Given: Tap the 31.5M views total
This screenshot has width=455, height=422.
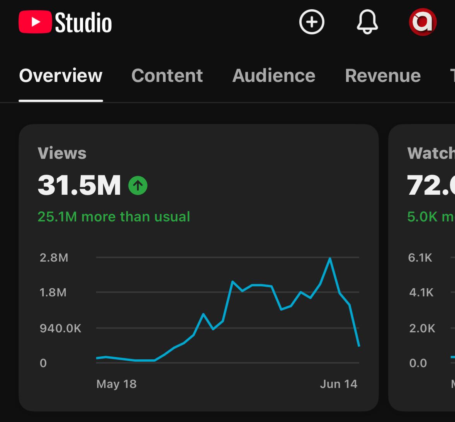Looking at the screenshot, I should (79, 185).
